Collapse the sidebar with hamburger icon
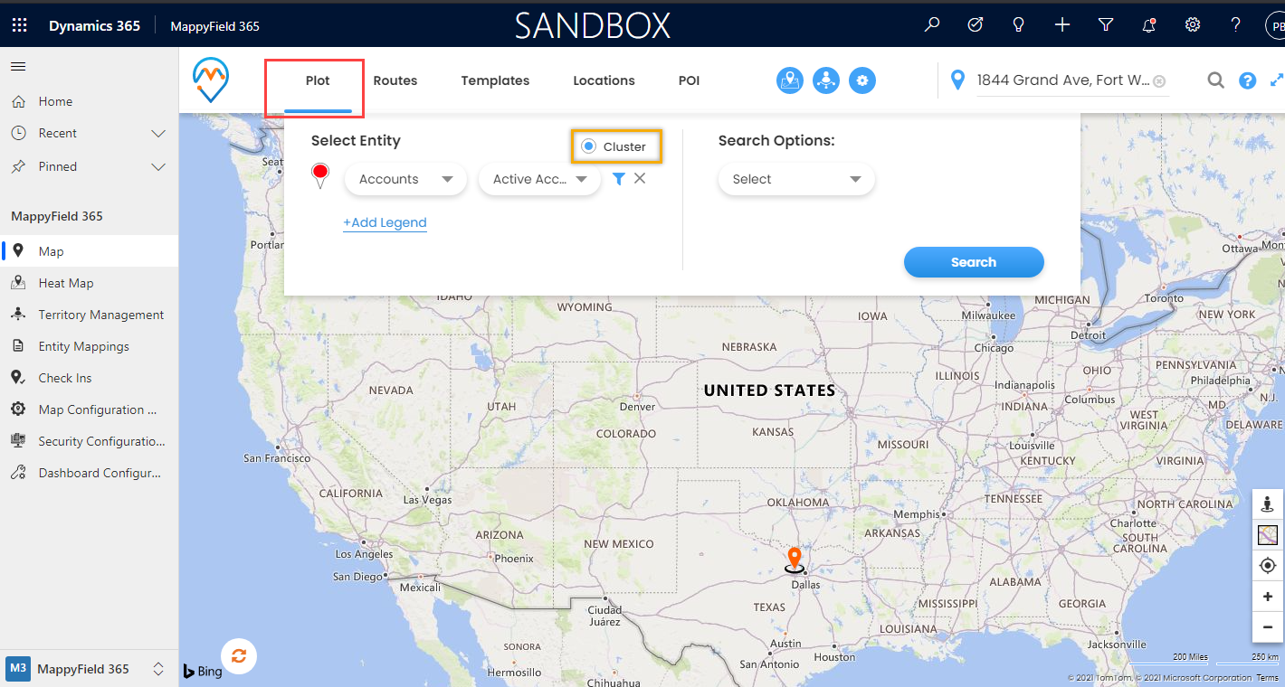 click(x=18, y=66)
